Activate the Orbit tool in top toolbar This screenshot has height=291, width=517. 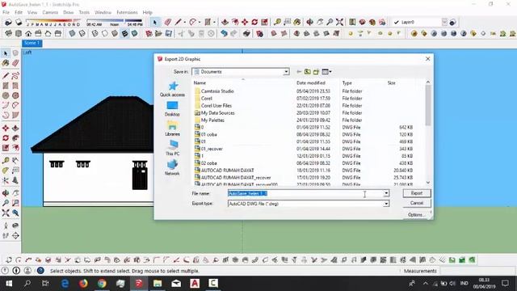pos(309,22)
